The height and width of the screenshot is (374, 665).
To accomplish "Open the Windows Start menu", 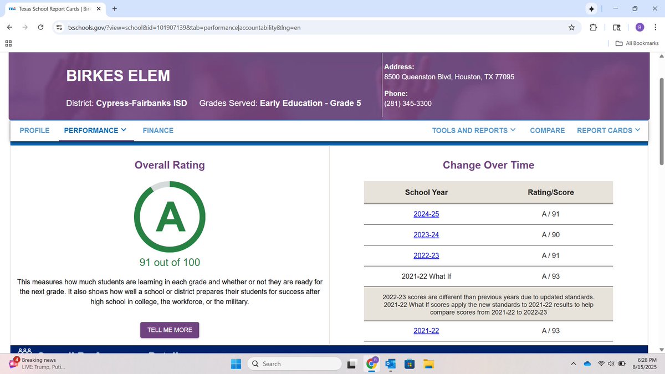I will coord(236,364).
